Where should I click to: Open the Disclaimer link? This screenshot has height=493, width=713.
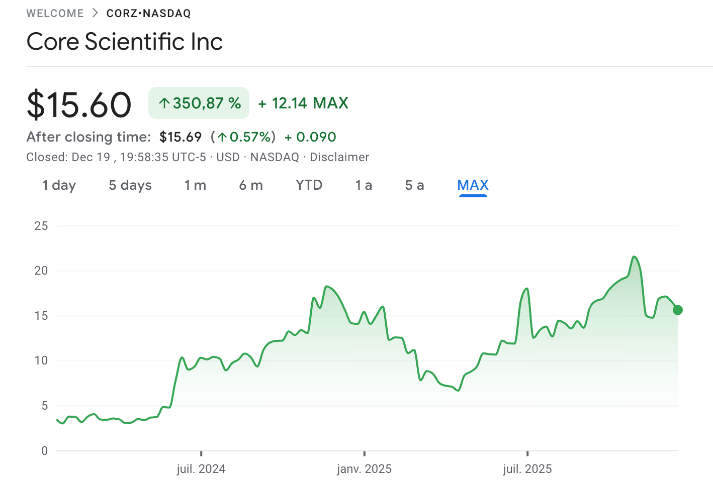coord(339,157)
